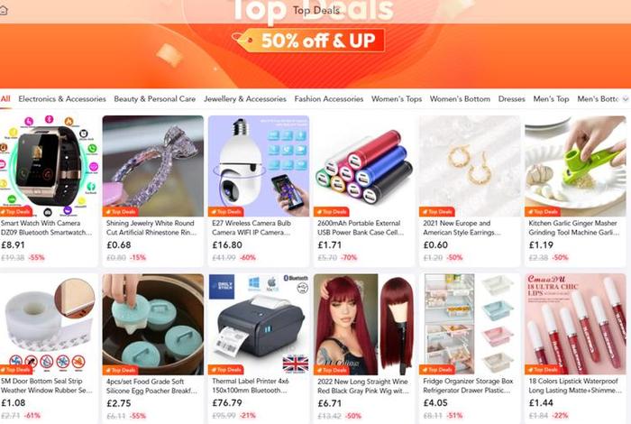Click the Top Deals badge on earrings image

437,212
